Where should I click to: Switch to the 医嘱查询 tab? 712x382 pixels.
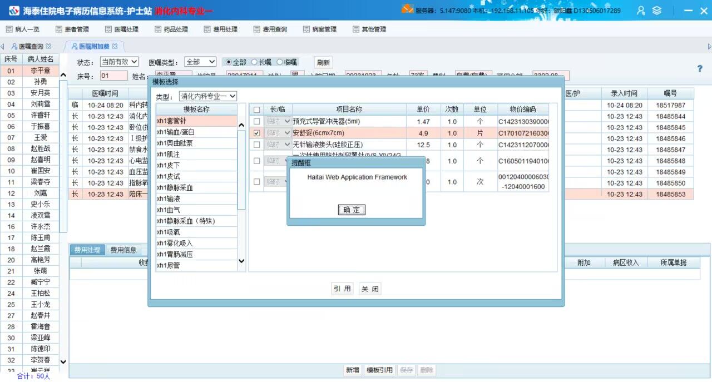pos(31,46)
